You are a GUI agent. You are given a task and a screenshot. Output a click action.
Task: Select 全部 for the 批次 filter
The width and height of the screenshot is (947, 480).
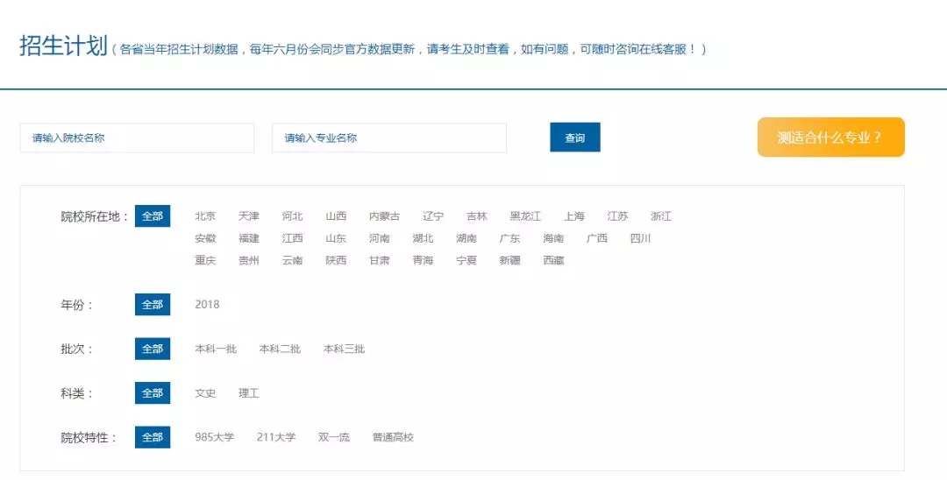[153, 349]
